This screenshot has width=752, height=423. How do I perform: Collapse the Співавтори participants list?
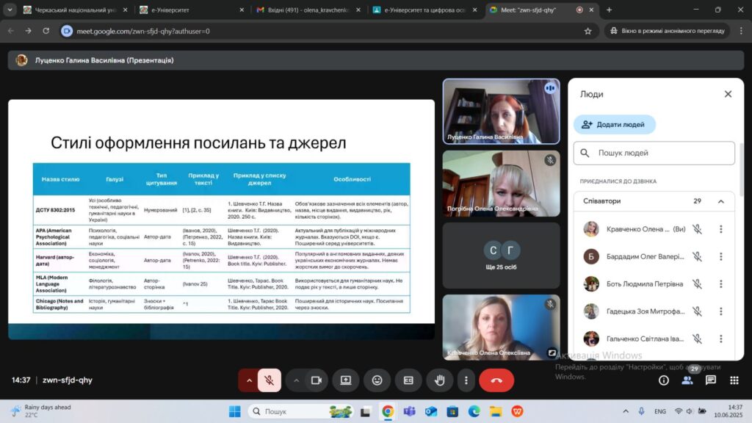(x=721, y=201)
